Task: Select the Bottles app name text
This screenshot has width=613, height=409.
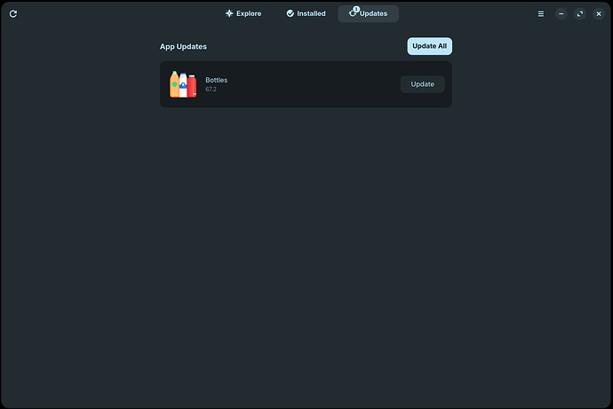Action: click(x=217, y=80)
